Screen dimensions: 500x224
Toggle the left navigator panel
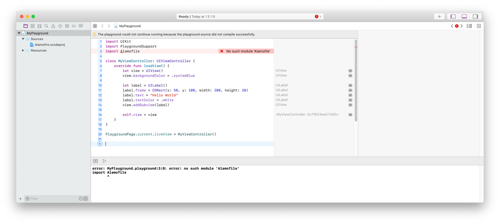coord(453,16)
